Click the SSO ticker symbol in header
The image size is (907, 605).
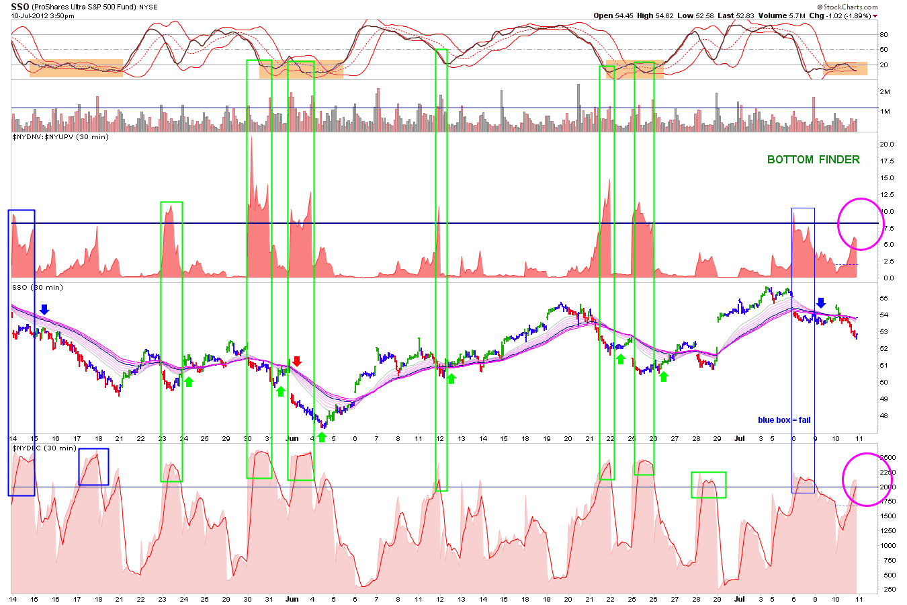click(19, 7)
